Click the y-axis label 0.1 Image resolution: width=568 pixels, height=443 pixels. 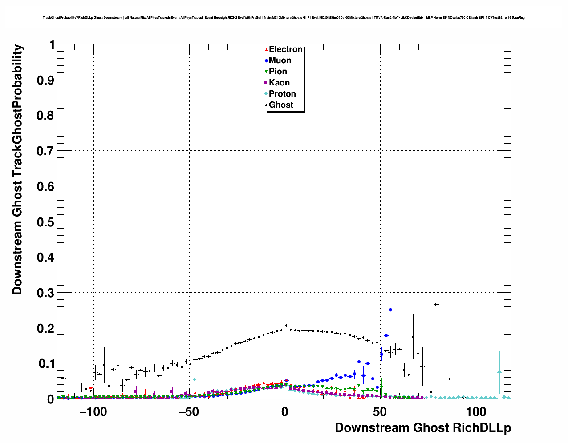click(46, 364)
